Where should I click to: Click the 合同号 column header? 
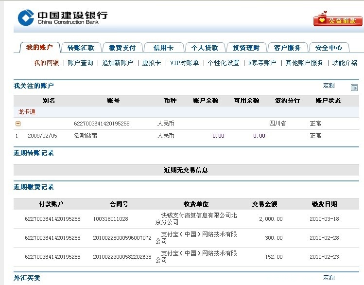(119, 204)
